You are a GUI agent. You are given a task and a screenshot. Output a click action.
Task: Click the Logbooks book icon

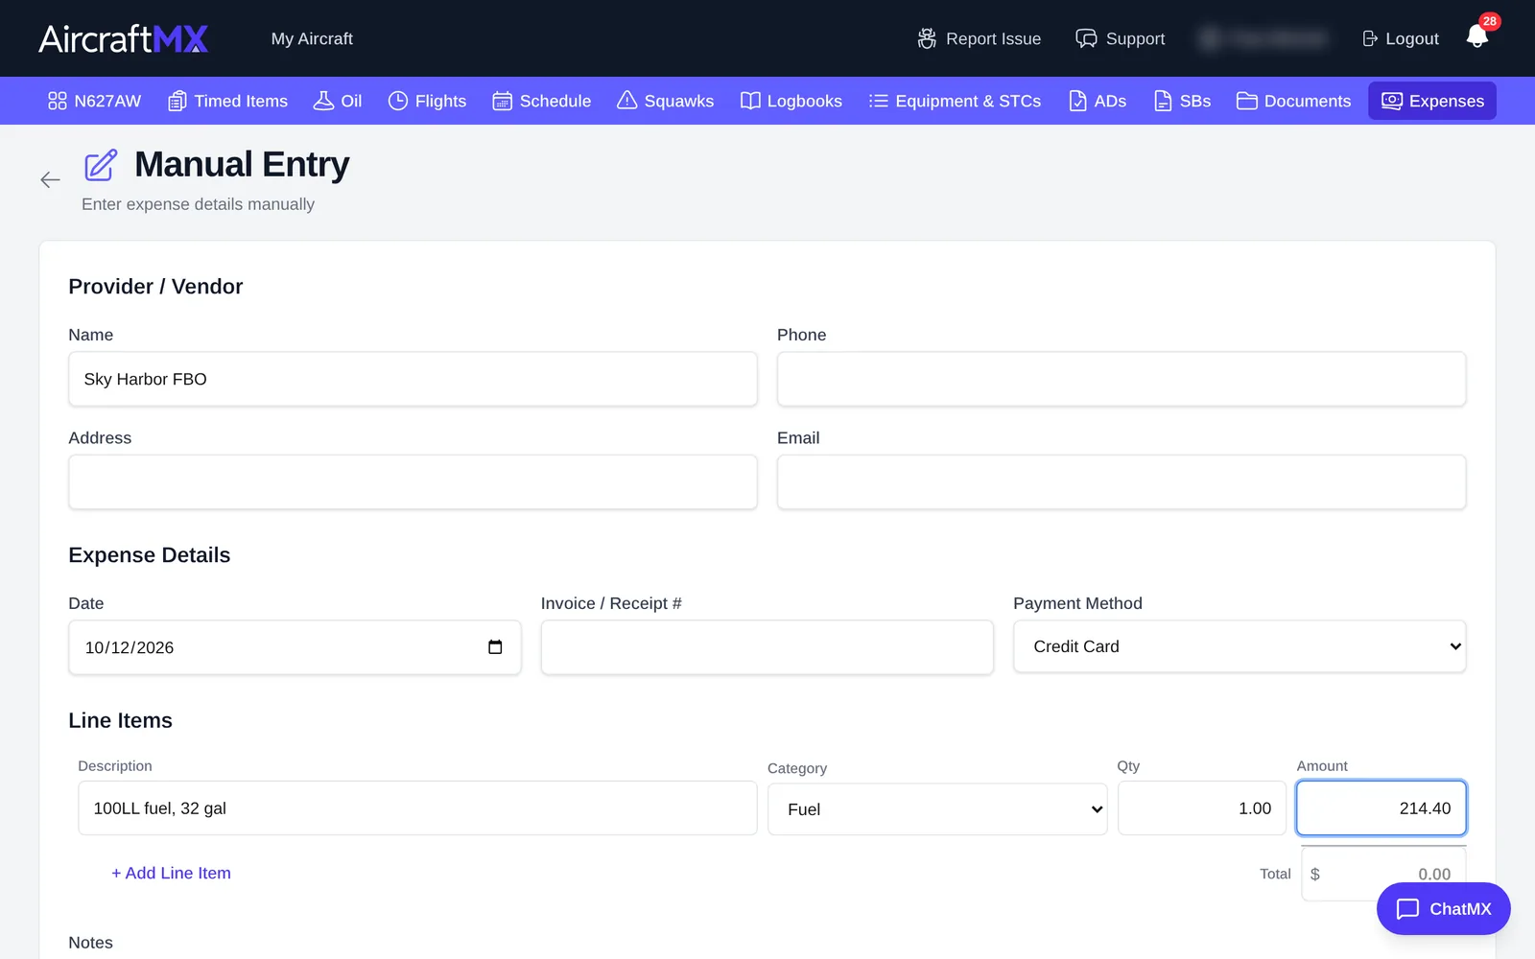[750, 101]
